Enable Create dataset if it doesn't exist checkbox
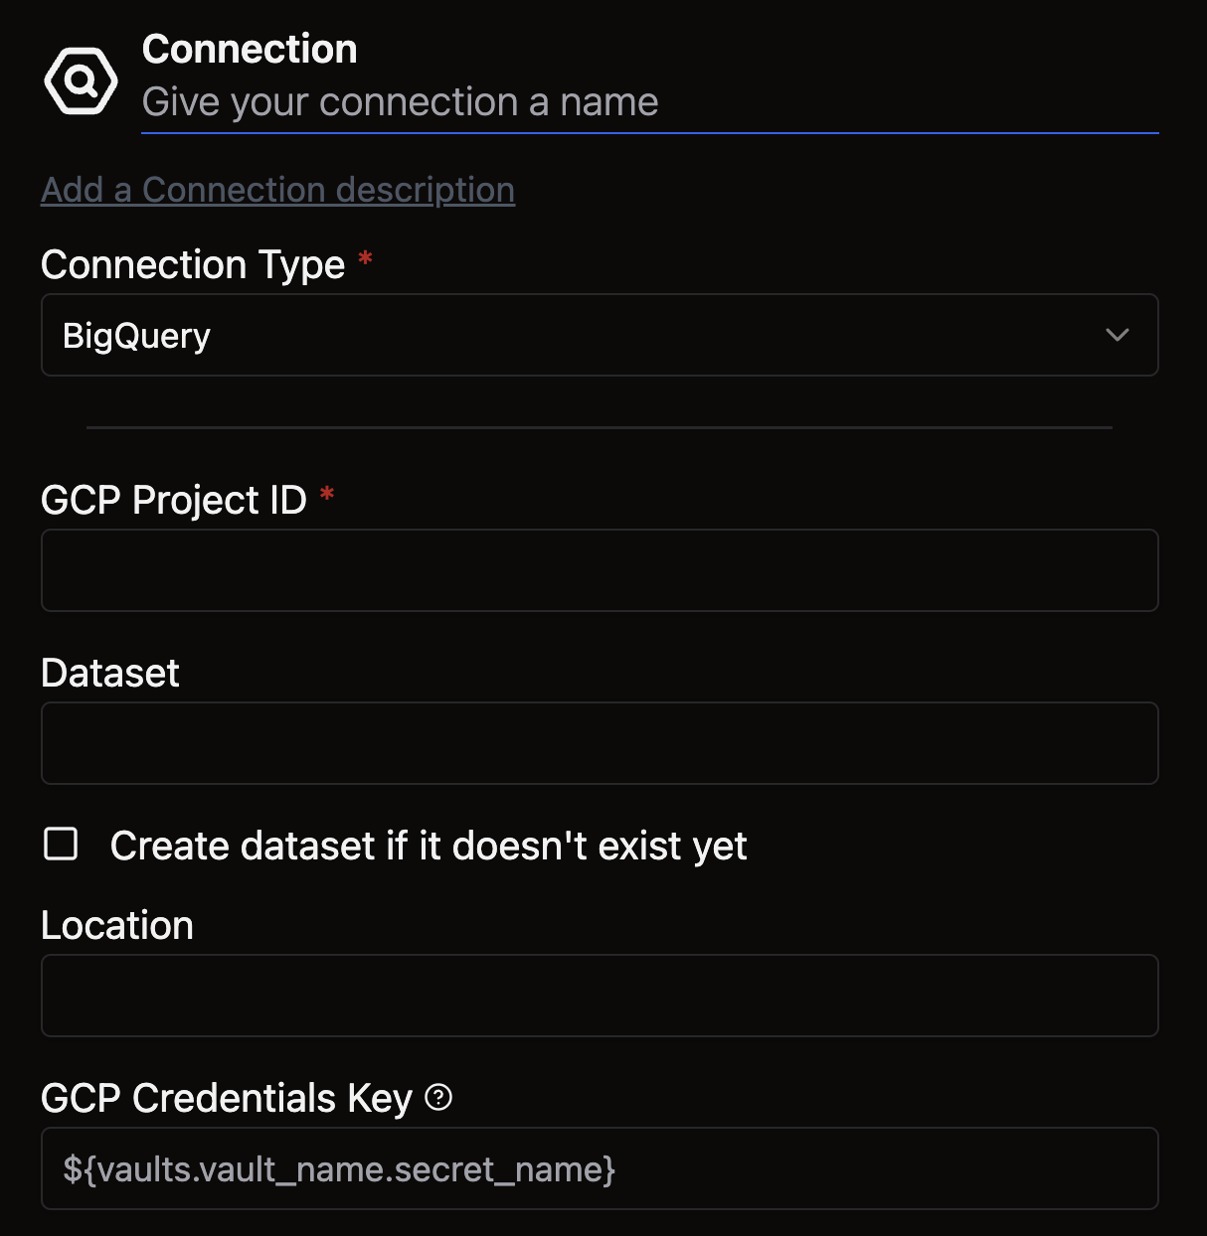 click(x=61, y=845)
